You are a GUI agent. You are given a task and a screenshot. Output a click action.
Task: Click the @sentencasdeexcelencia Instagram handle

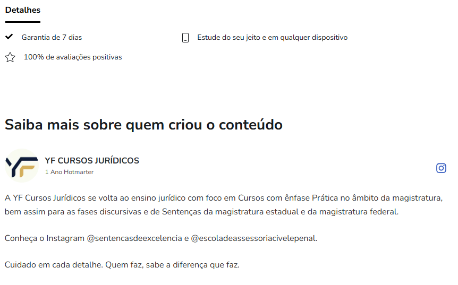(134, 238)
